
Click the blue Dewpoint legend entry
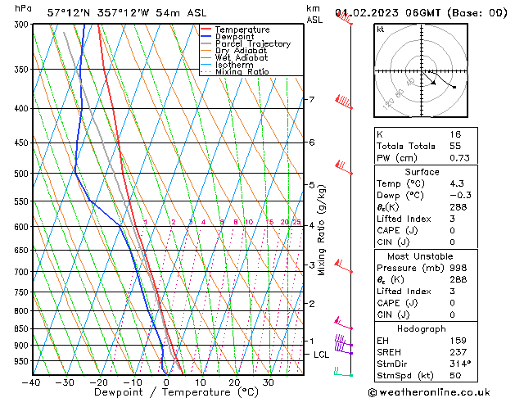click(x=228, y=37)
